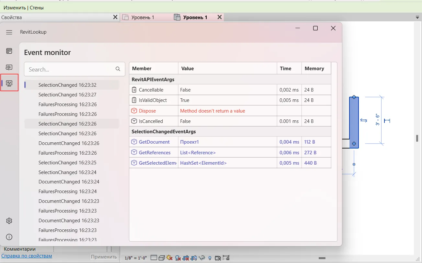Select event SelectionChanged 16:23:24
The width and height of the screenshot is (422, 263).
pos(72,172)
